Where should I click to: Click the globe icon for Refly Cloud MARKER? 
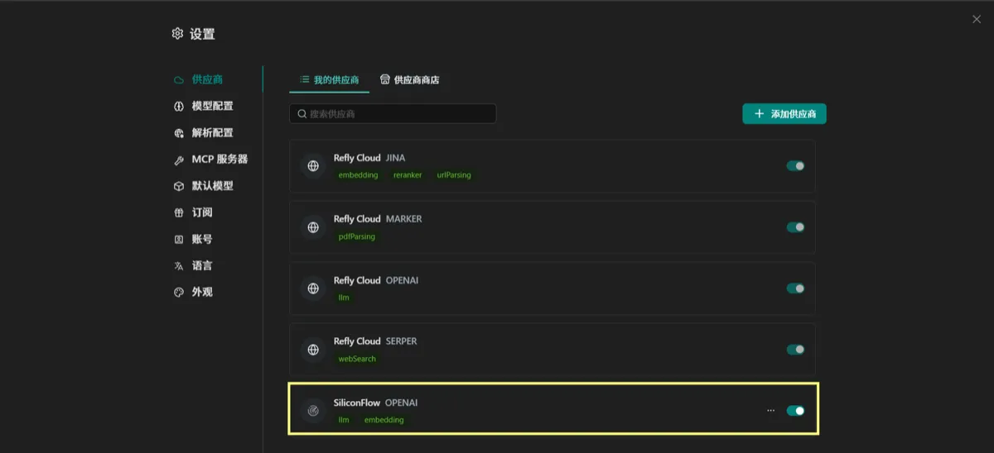313,227
